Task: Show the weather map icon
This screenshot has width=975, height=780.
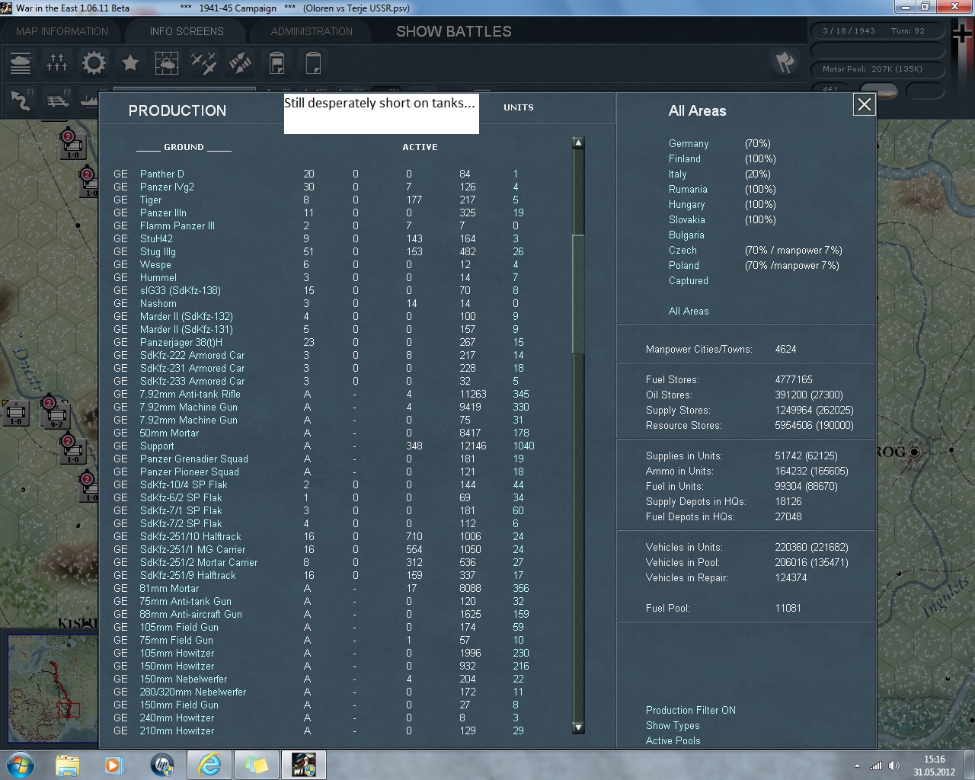Action: click(x=167, y=62)
